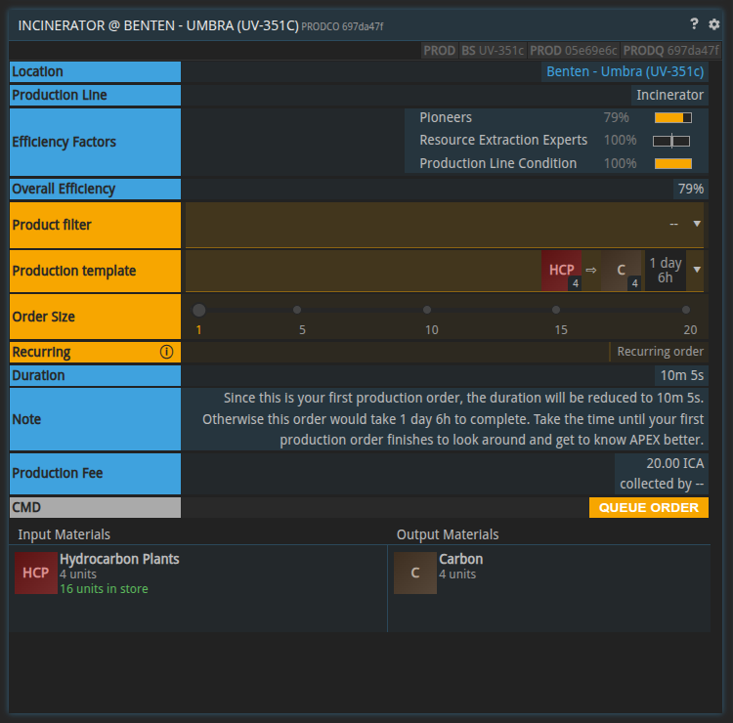Open the BS UV-351c tab
Image resolution: width=733 pixels, height=723 pixels.
tap(493, 50)
